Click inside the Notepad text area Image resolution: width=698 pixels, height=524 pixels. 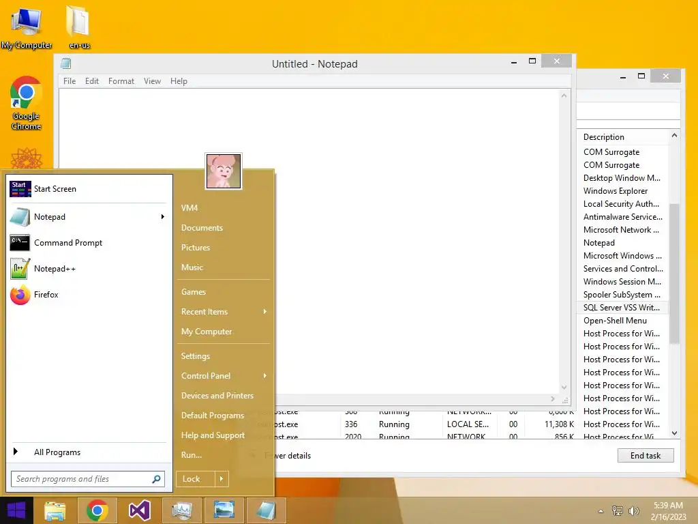[x=309, y=241]
